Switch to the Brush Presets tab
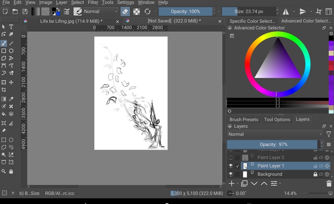Image resolution: width=334 pixels, height=204 pixels. 244,120
